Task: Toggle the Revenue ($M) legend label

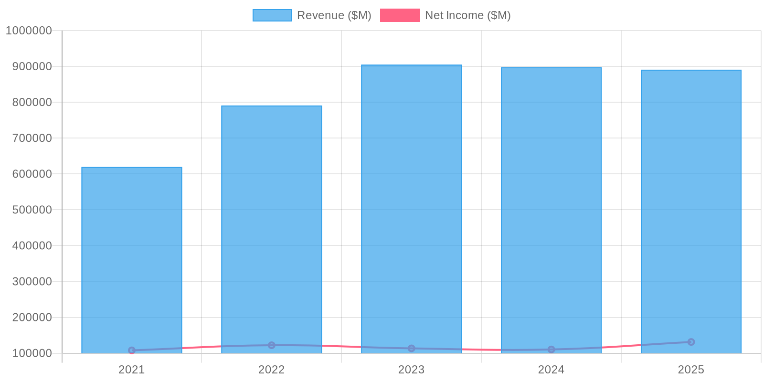Action: point(334,15)
